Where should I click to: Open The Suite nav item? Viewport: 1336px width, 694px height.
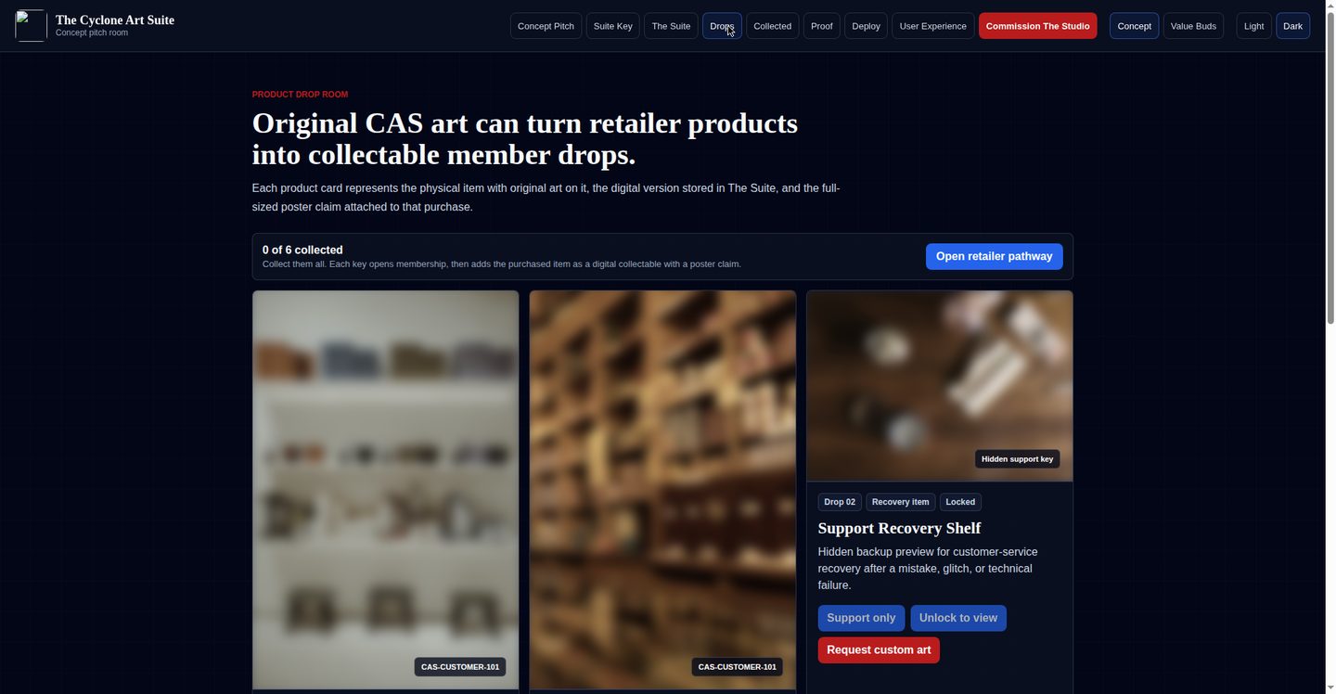point(671,26)
